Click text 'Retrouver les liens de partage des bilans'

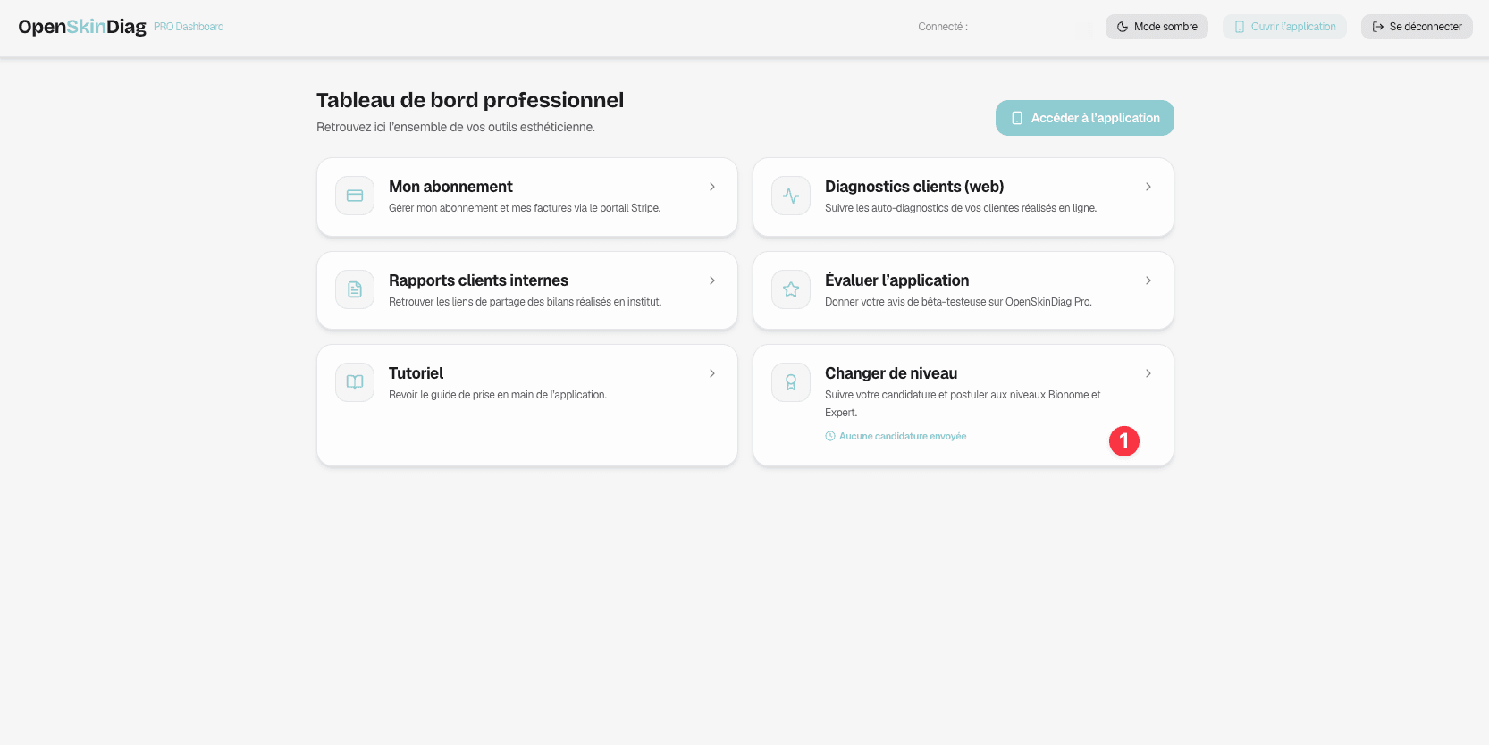(481, 302)
